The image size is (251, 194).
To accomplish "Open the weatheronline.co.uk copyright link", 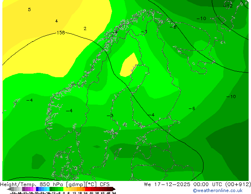I will click(x=218, y=190).
